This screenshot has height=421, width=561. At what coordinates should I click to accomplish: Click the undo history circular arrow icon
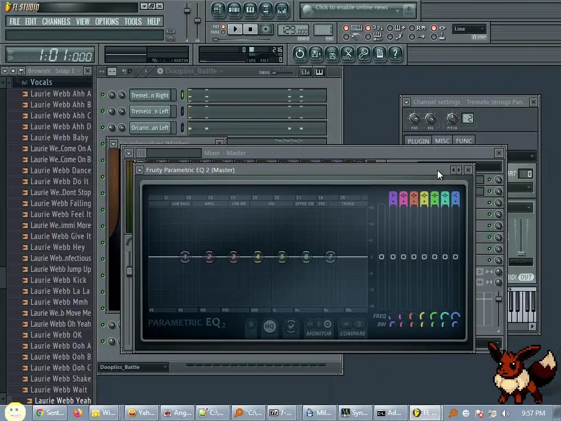[x=300, y=54]
